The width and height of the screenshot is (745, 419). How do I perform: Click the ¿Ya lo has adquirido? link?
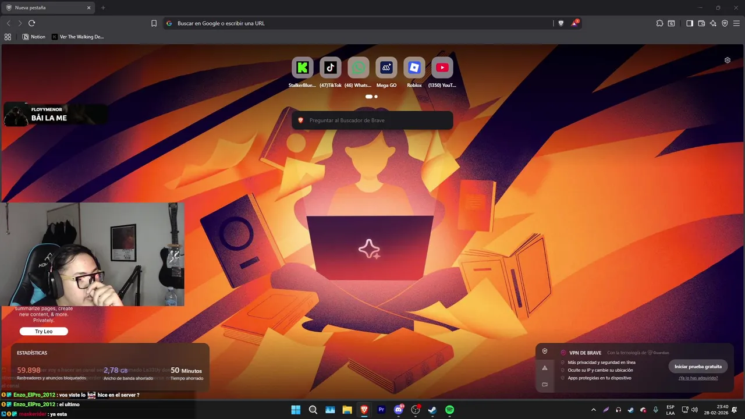pos(698,378)
